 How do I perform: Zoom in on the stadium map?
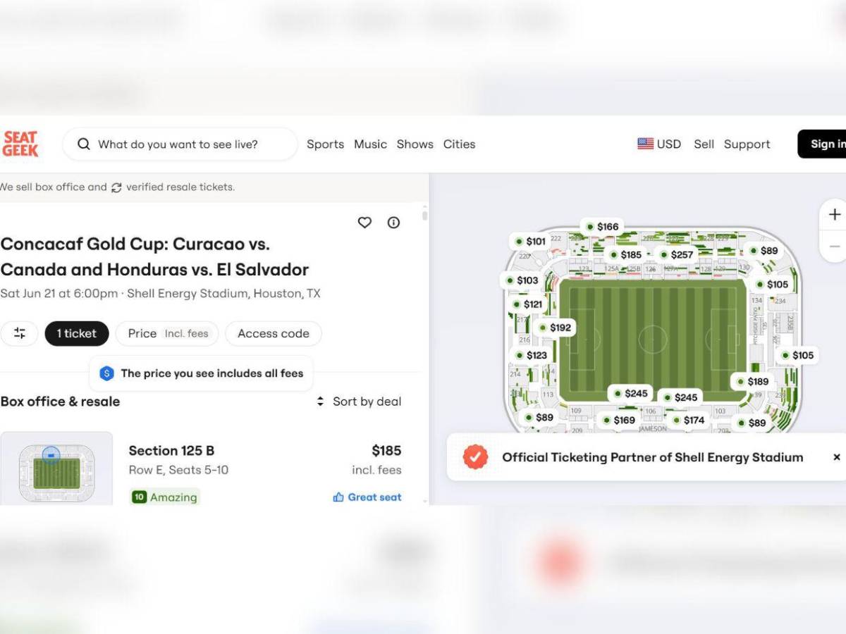pos(834,214)
